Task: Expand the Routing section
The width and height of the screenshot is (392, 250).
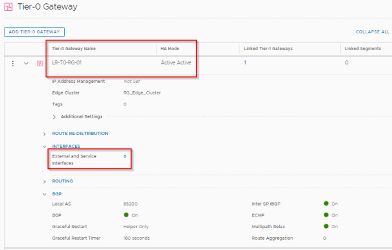Action: tap(44, 182)
